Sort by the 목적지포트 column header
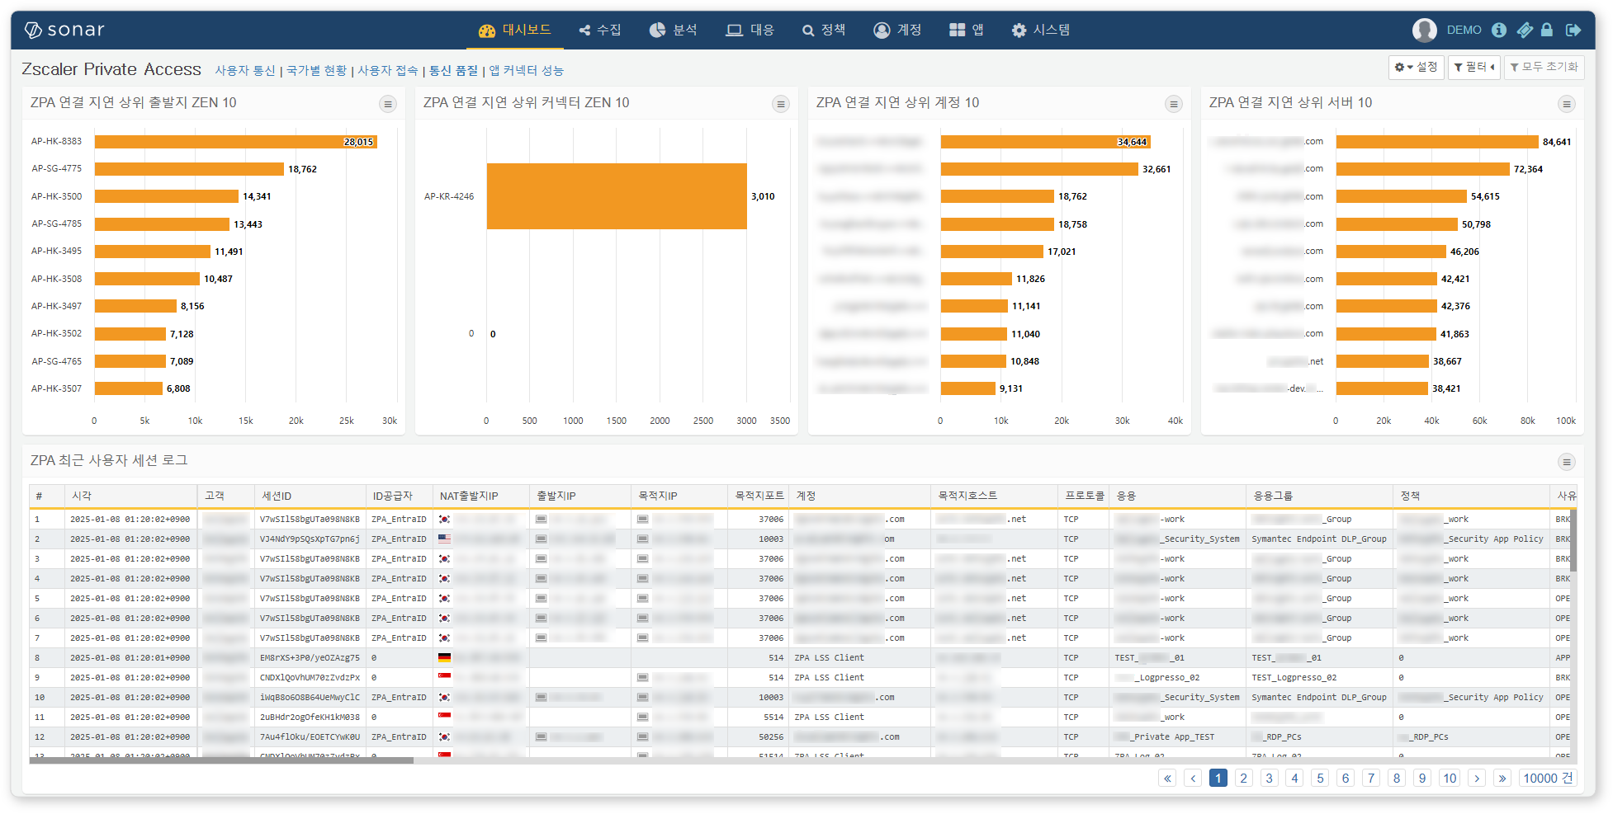The height and width of the screenshot is (814, 1613). (x=759, y=496)
